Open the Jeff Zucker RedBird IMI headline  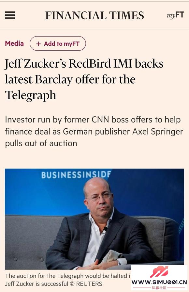pos(84,79)
